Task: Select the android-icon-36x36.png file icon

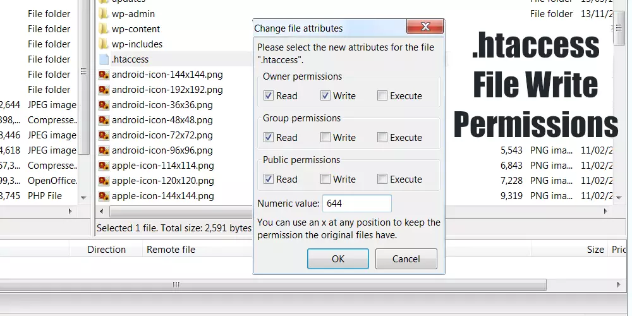Action: (104, 105)
